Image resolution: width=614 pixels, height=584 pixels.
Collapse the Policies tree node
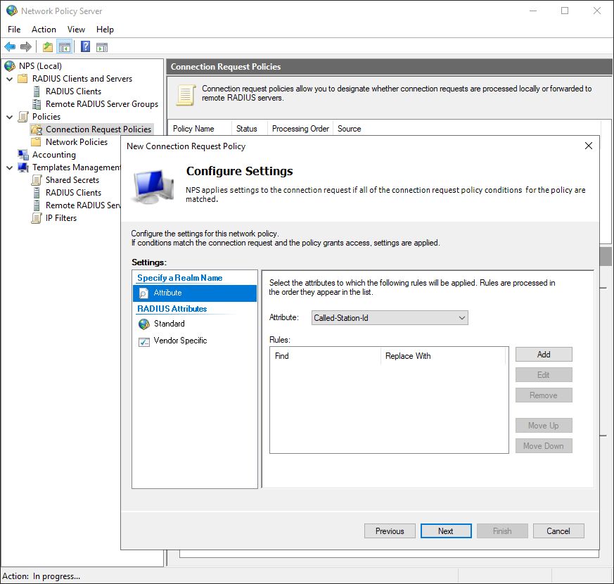10,117
